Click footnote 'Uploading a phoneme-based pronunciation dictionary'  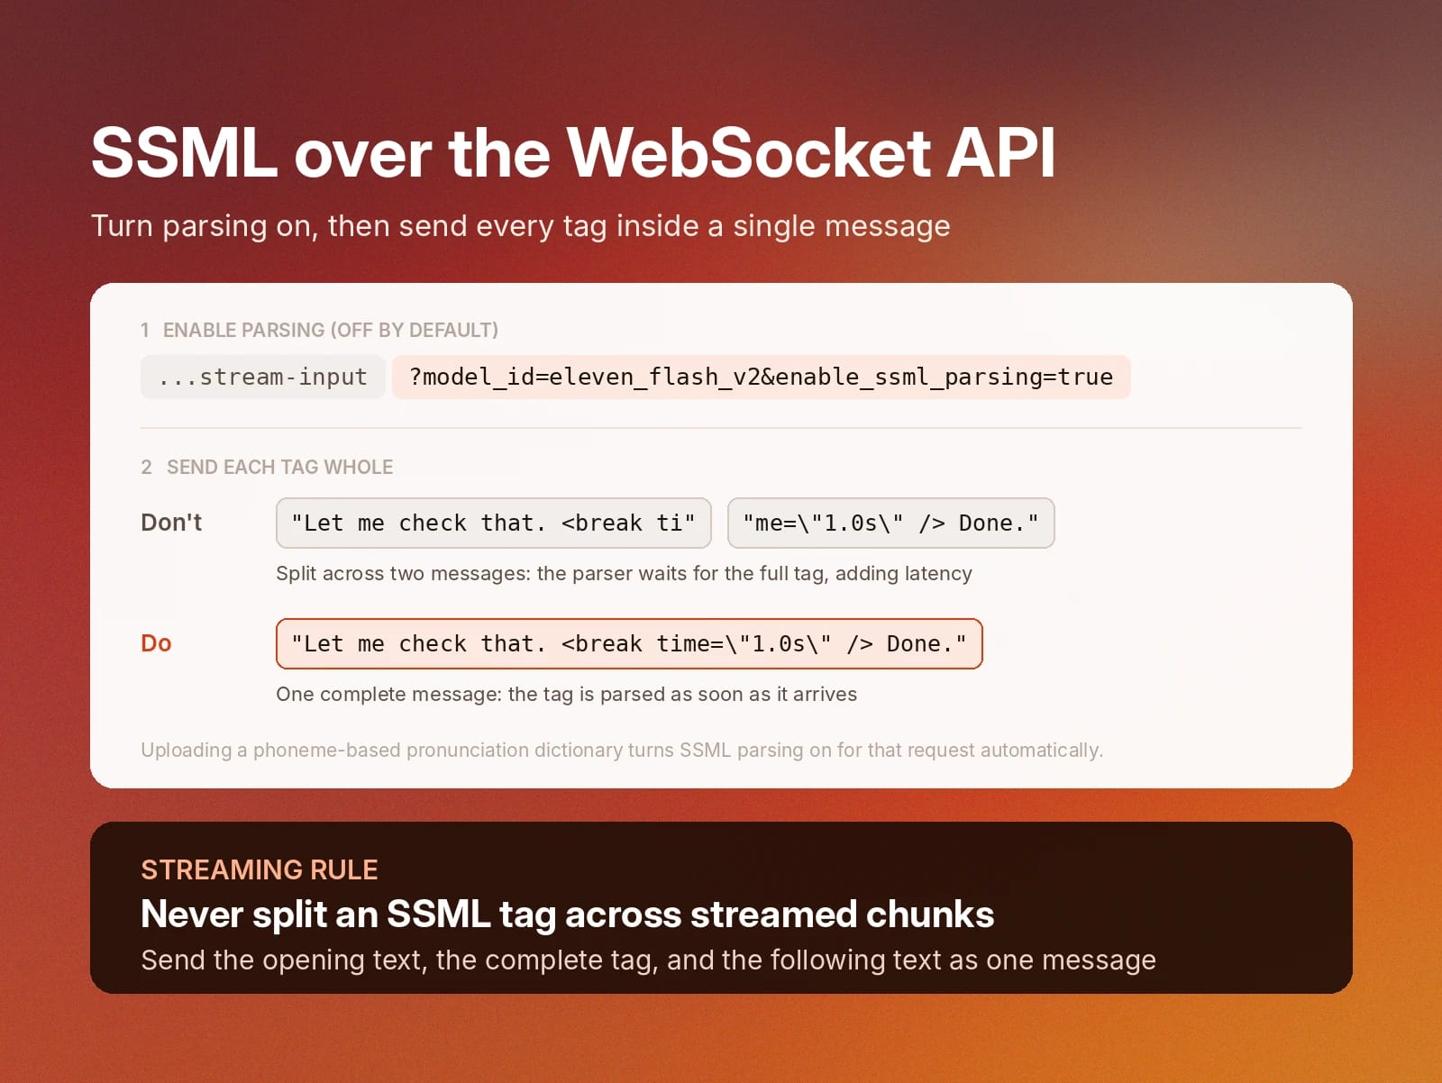click(x=622, y=751)
